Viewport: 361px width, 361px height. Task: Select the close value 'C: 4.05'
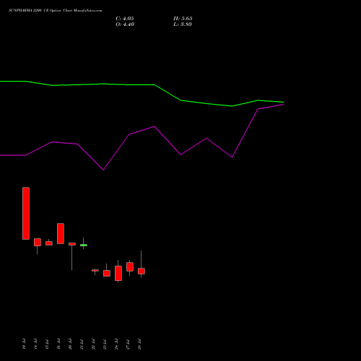point(125,19)
